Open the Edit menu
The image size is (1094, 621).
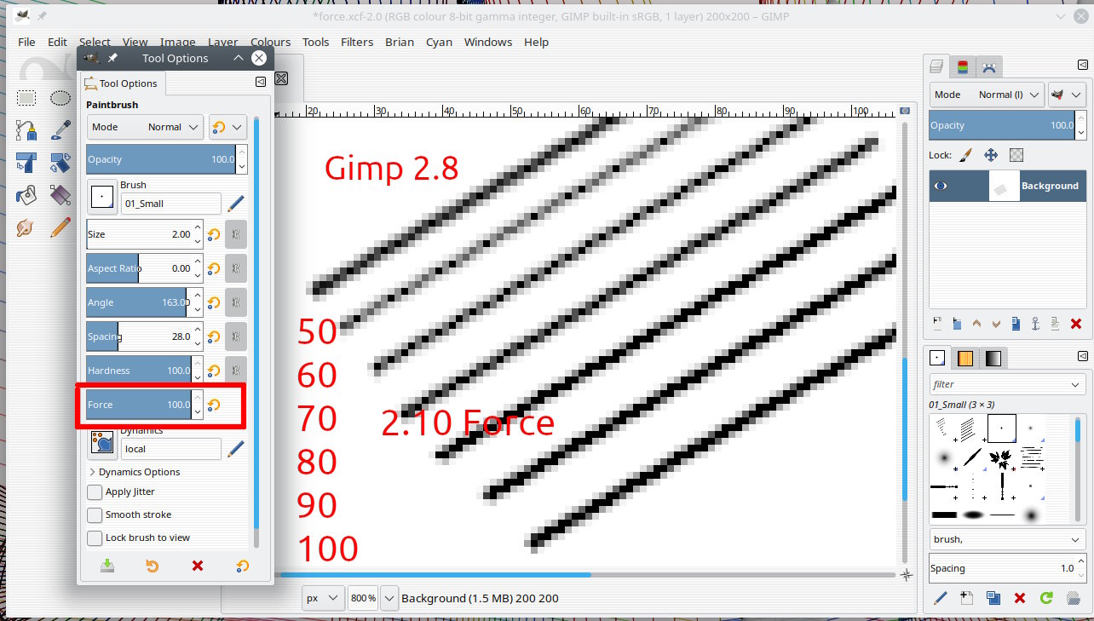(57, 42)
